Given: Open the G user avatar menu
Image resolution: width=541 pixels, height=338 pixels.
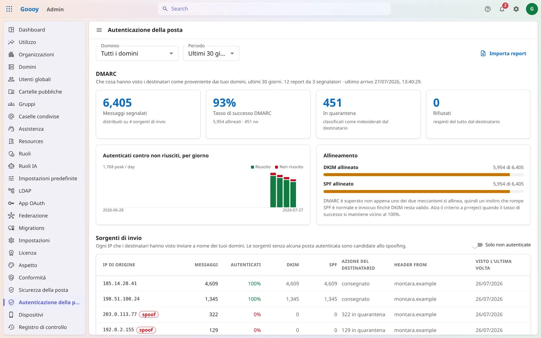Looking at the screenshot, I should 532,9.
